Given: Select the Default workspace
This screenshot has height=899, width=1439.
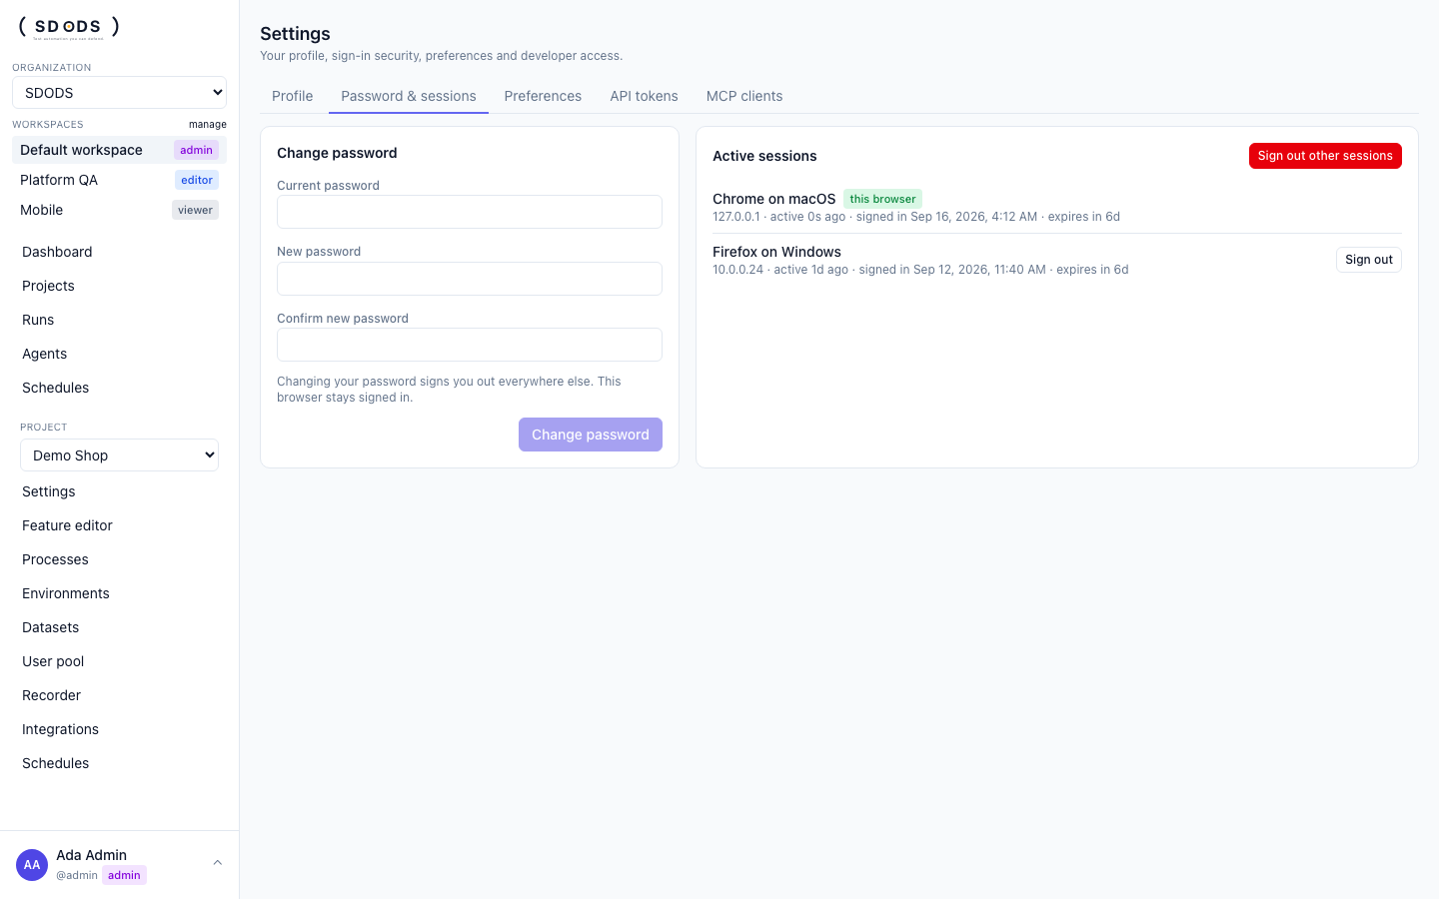Looking at the screenshot, I should click(x=119, y=150).
